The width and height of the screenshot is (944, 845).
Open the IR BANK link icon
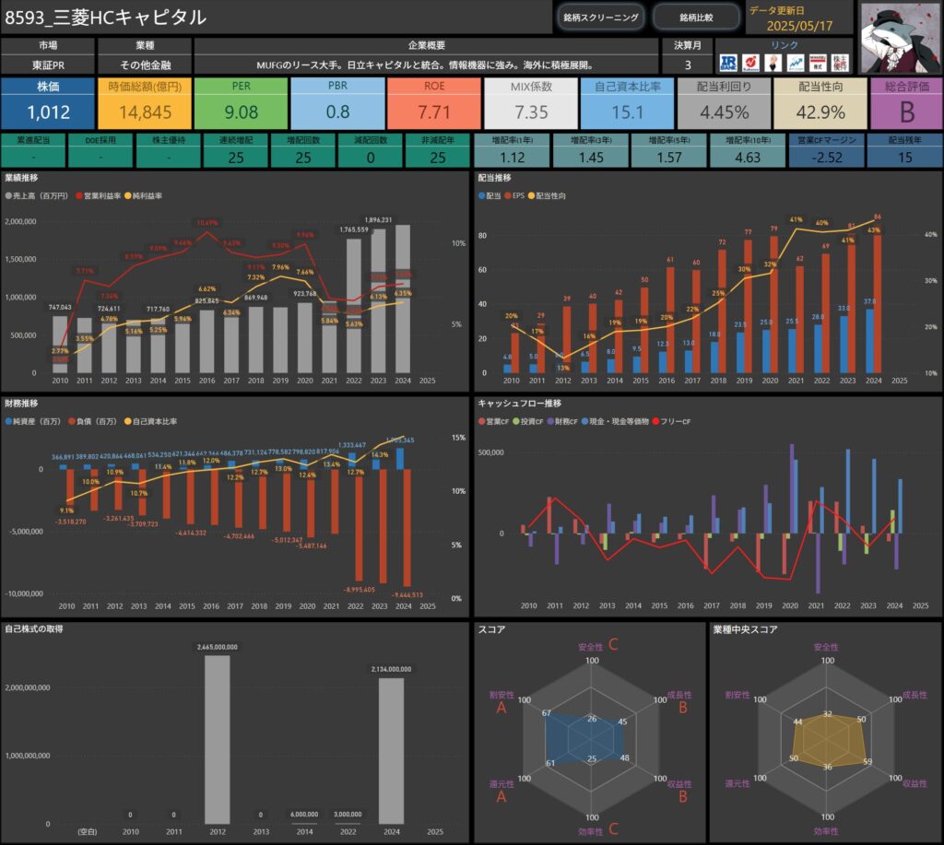(728, 63)
